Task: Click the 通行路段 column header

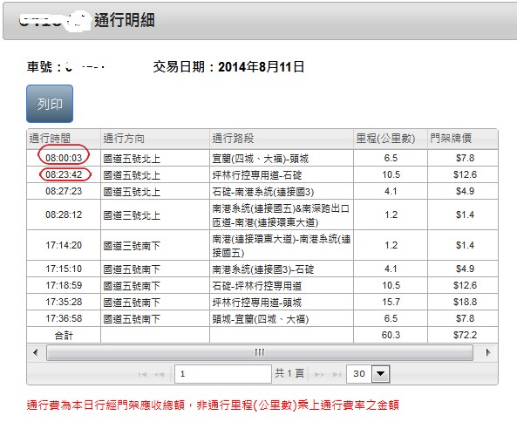Action: (x=282, y=139)
